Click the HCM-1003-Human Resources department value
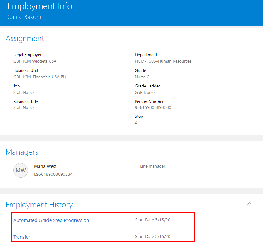 pyautogui.click(x=163, y=61)
